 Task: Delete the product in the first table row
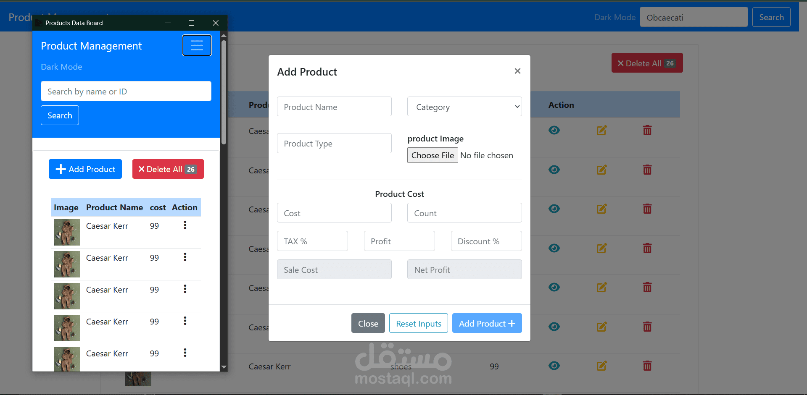click(647, 130)
